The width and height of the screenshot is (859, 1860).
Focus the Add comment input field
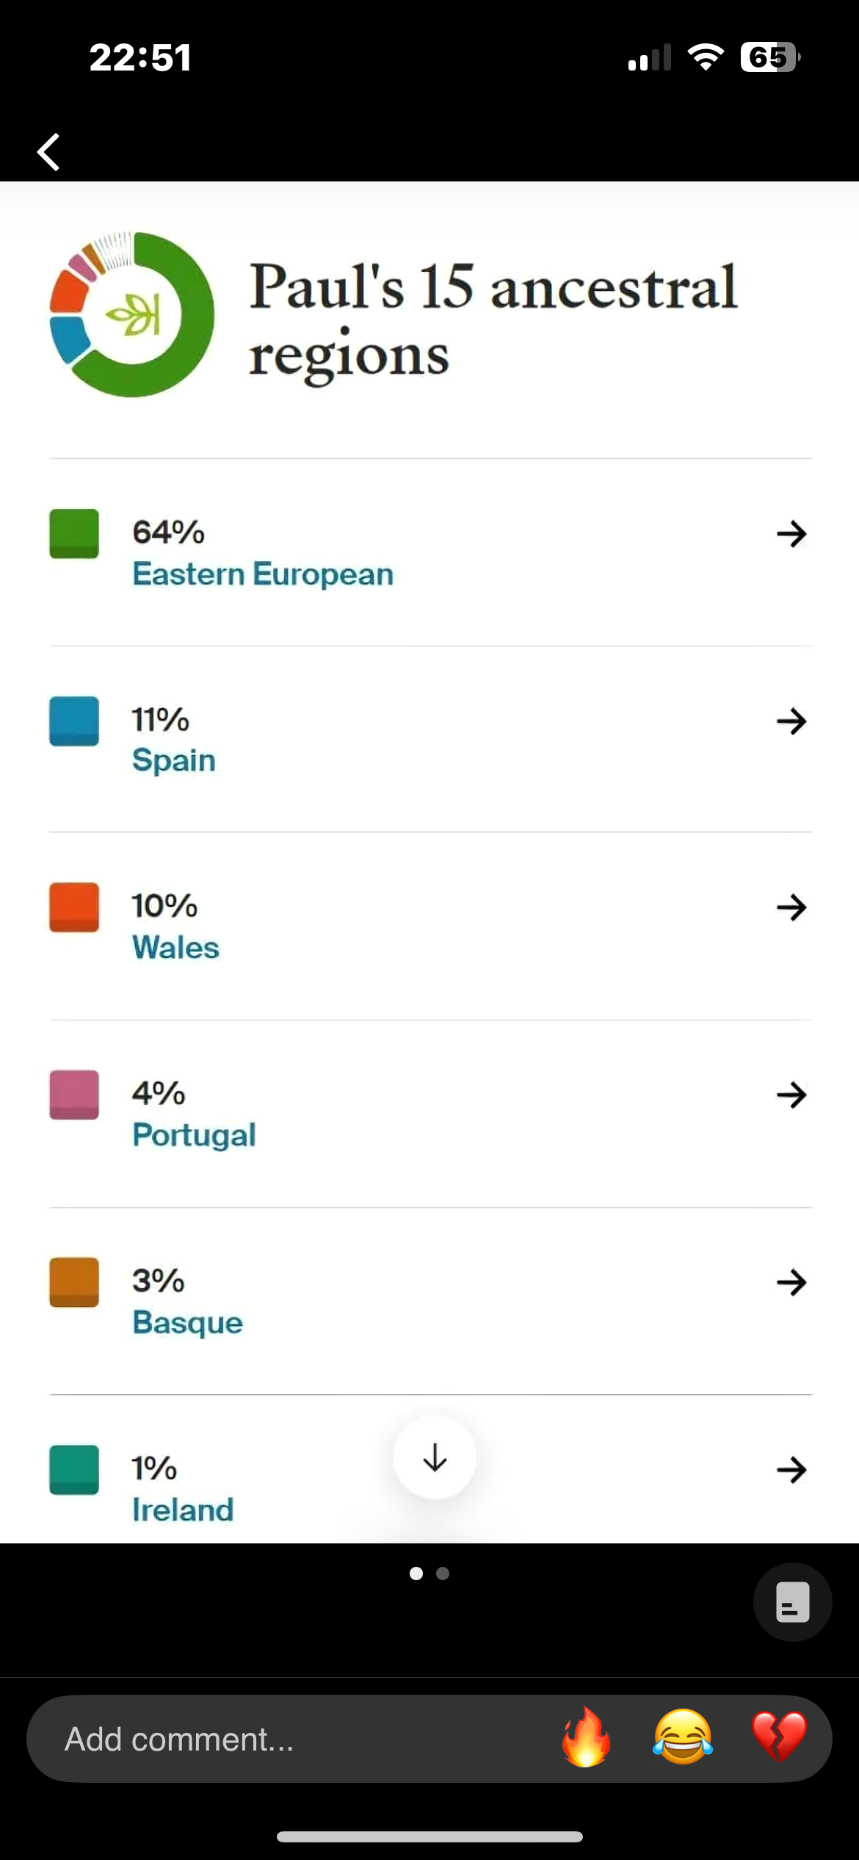point(294,1739)
